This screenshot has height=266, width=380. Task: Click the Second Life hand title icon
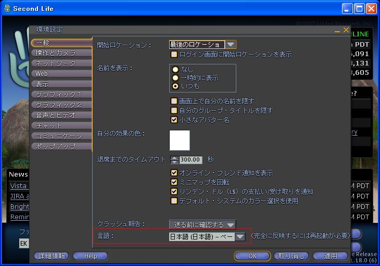tap(7, 8)
